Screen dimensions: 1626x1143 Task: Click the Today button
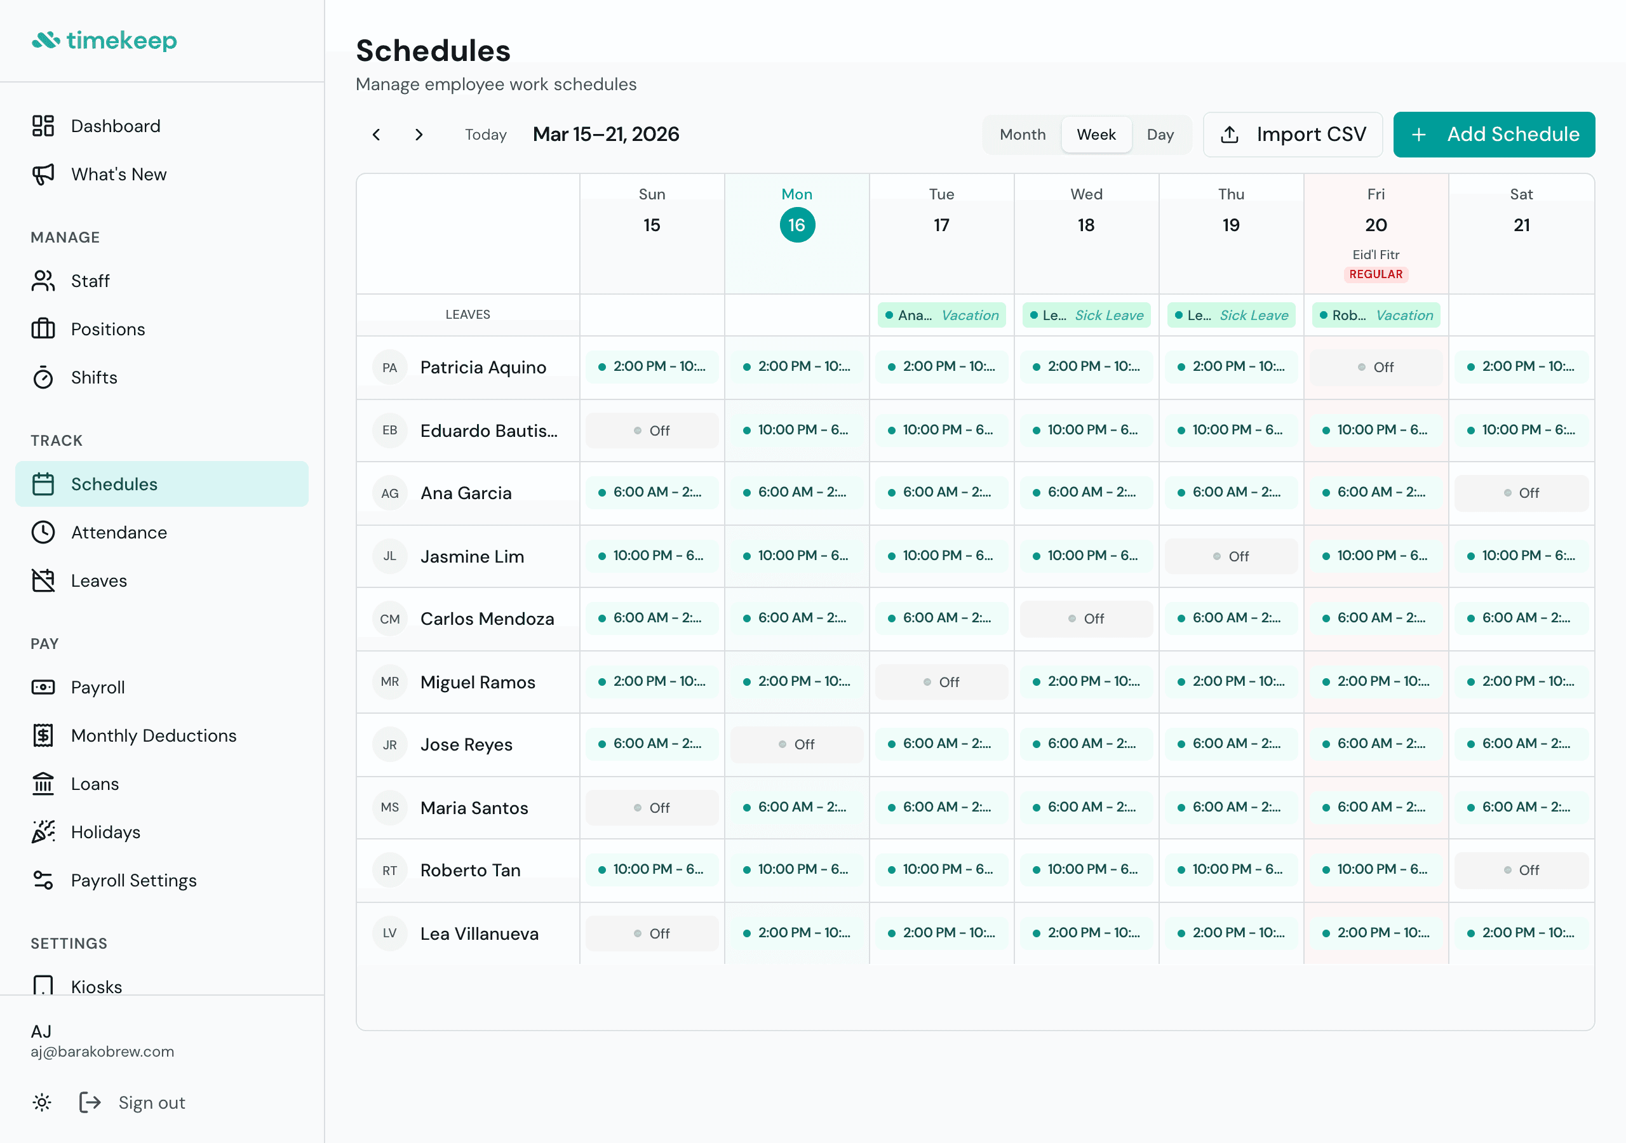point(485,134)
